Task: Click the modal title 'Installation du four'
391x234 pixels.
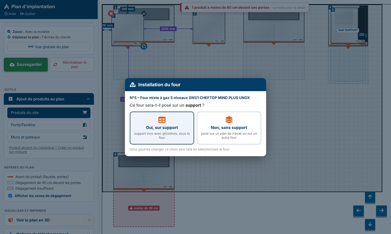Action: pos(159,85)
